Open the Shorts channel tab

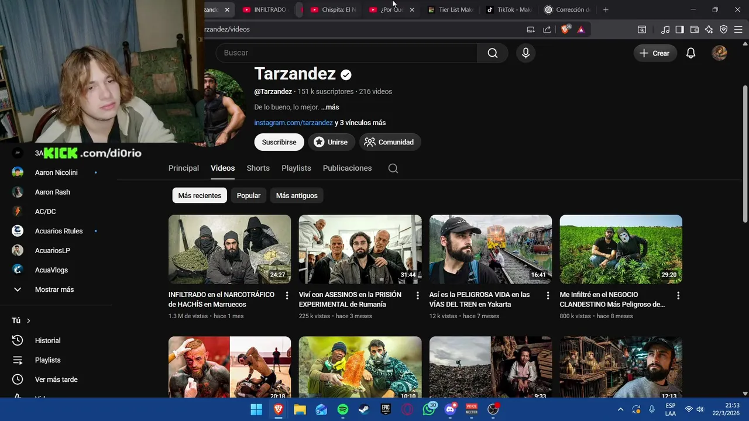pyautogui.click(x=258, y=168)
